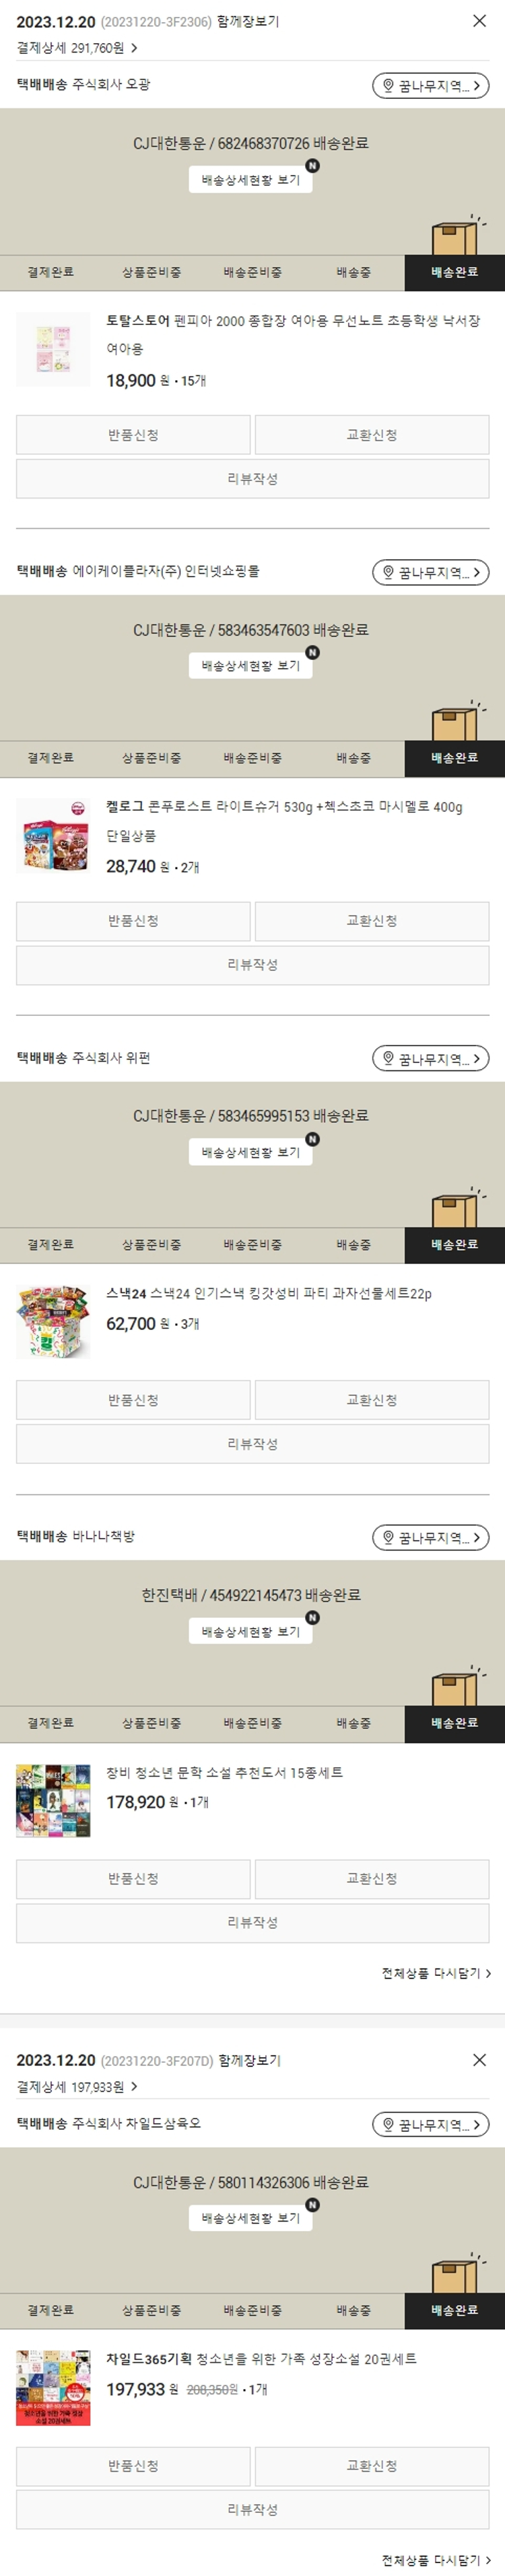
Task: Click 전체상품 다시담기 below 창비 book set
Action: coord(436,1973)
